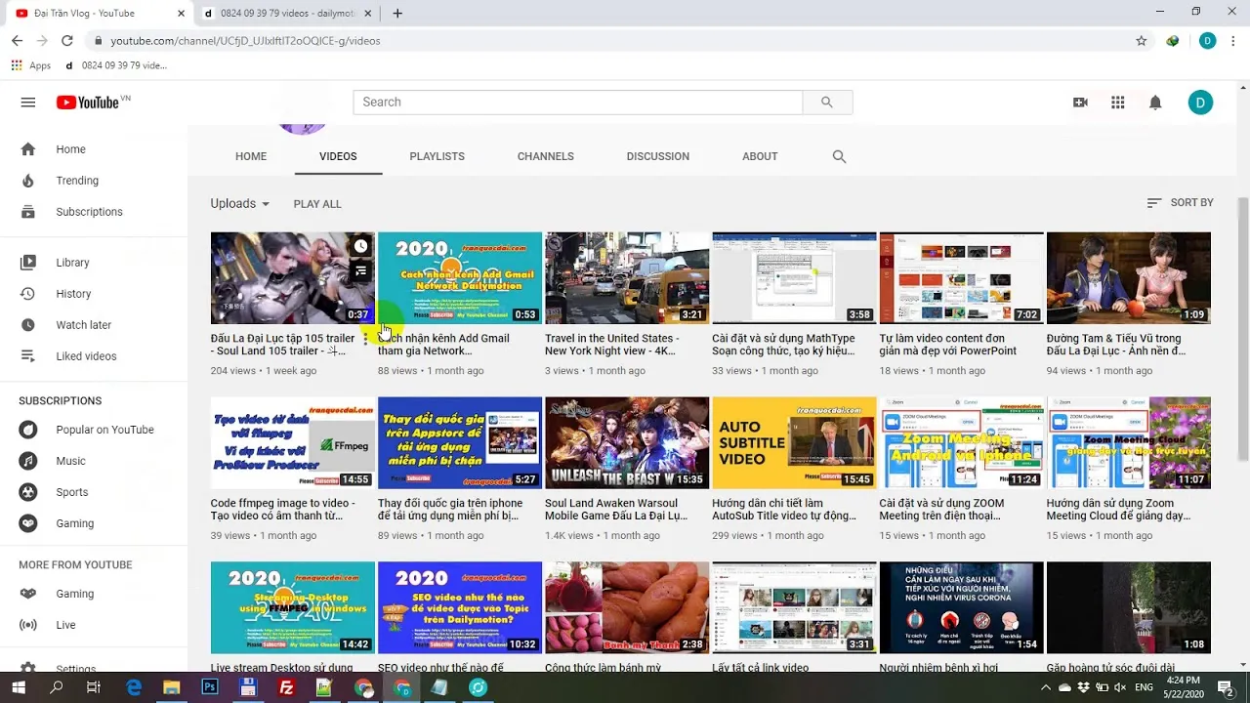Image resolution: width=1250 pixels, height=703 pixels.
Task: Bookmark this page with star icon
Action: pos(1141,41)
